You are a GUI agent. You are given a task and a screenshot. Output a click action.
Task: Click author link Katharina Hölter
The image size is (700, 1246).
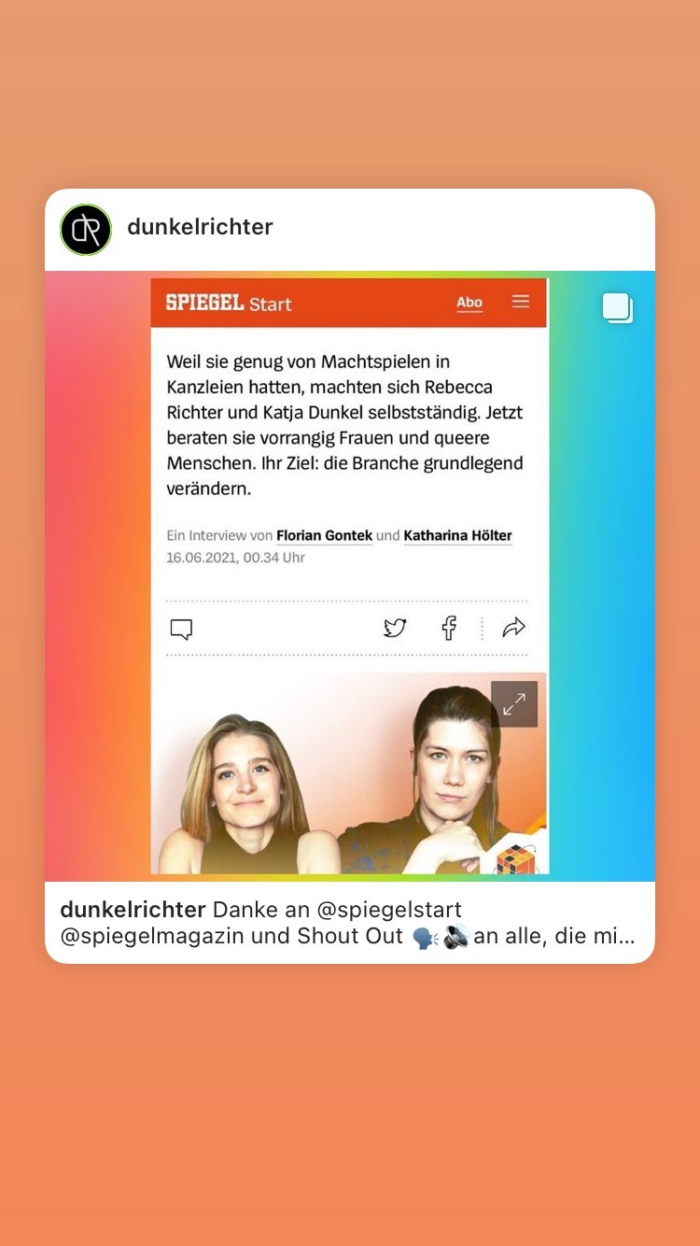457,536
